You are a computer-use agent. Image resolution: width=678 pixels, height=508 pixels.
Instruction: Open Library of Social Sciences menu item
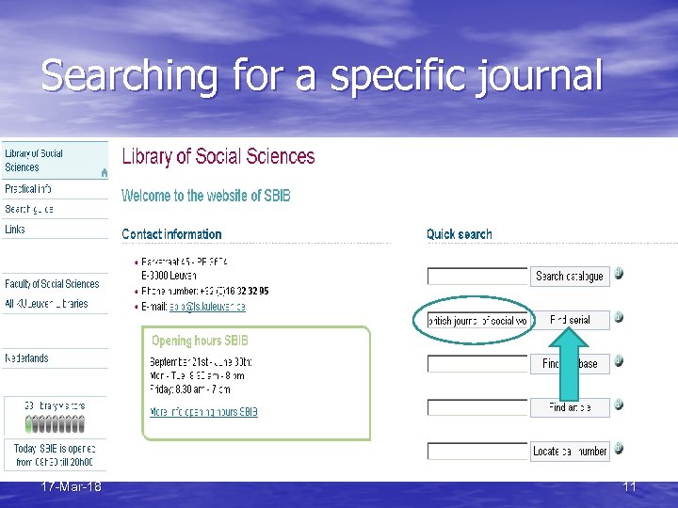click(55, 160)
